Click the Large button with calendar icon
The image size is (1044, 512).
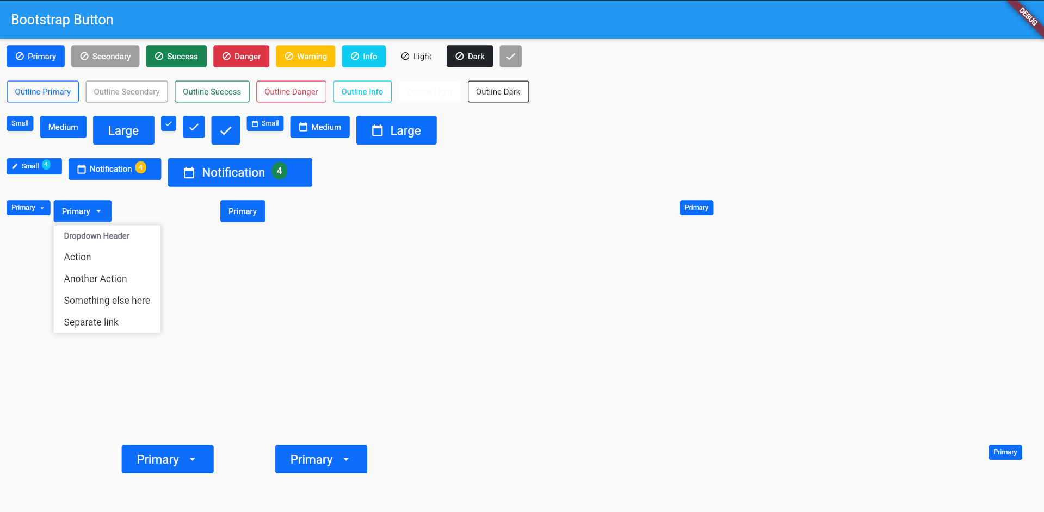coord(397,130)
